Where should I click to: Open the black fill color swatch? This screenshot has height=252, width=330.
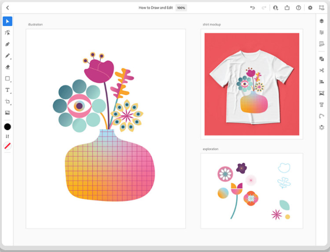[x=7, y=127]
